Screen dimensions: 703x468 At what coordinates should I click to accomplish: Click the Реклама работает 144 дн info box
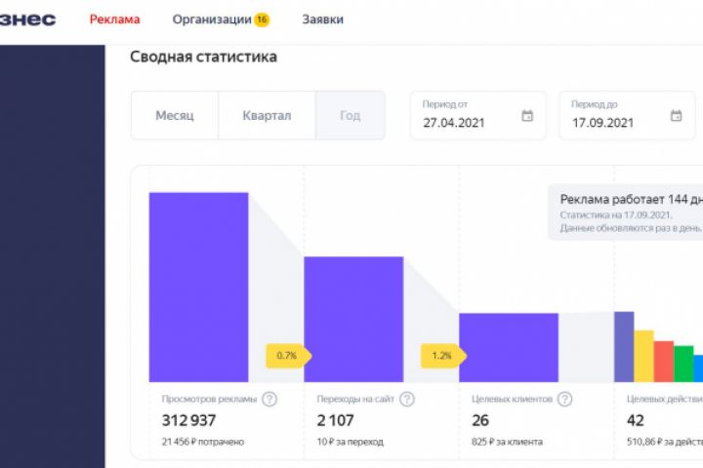626,213
